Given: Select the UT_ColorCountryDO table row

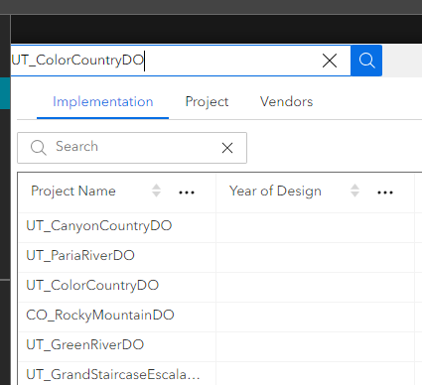Looking at the screenshot, I should [219, 287].
